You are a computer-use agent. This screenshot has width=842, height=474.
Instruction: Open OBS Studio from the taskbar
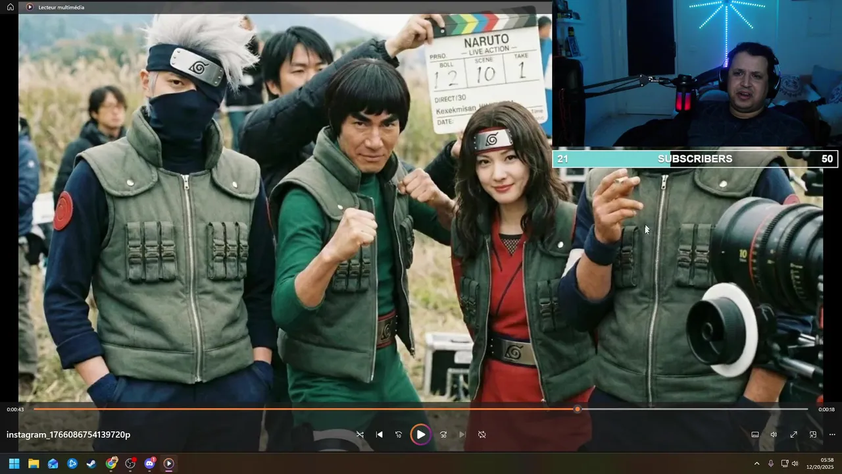(x=130, y=463)
